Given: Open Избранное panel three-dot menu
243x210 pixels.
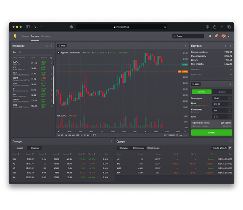Looking at the screenshot, I should click(52, 46).
